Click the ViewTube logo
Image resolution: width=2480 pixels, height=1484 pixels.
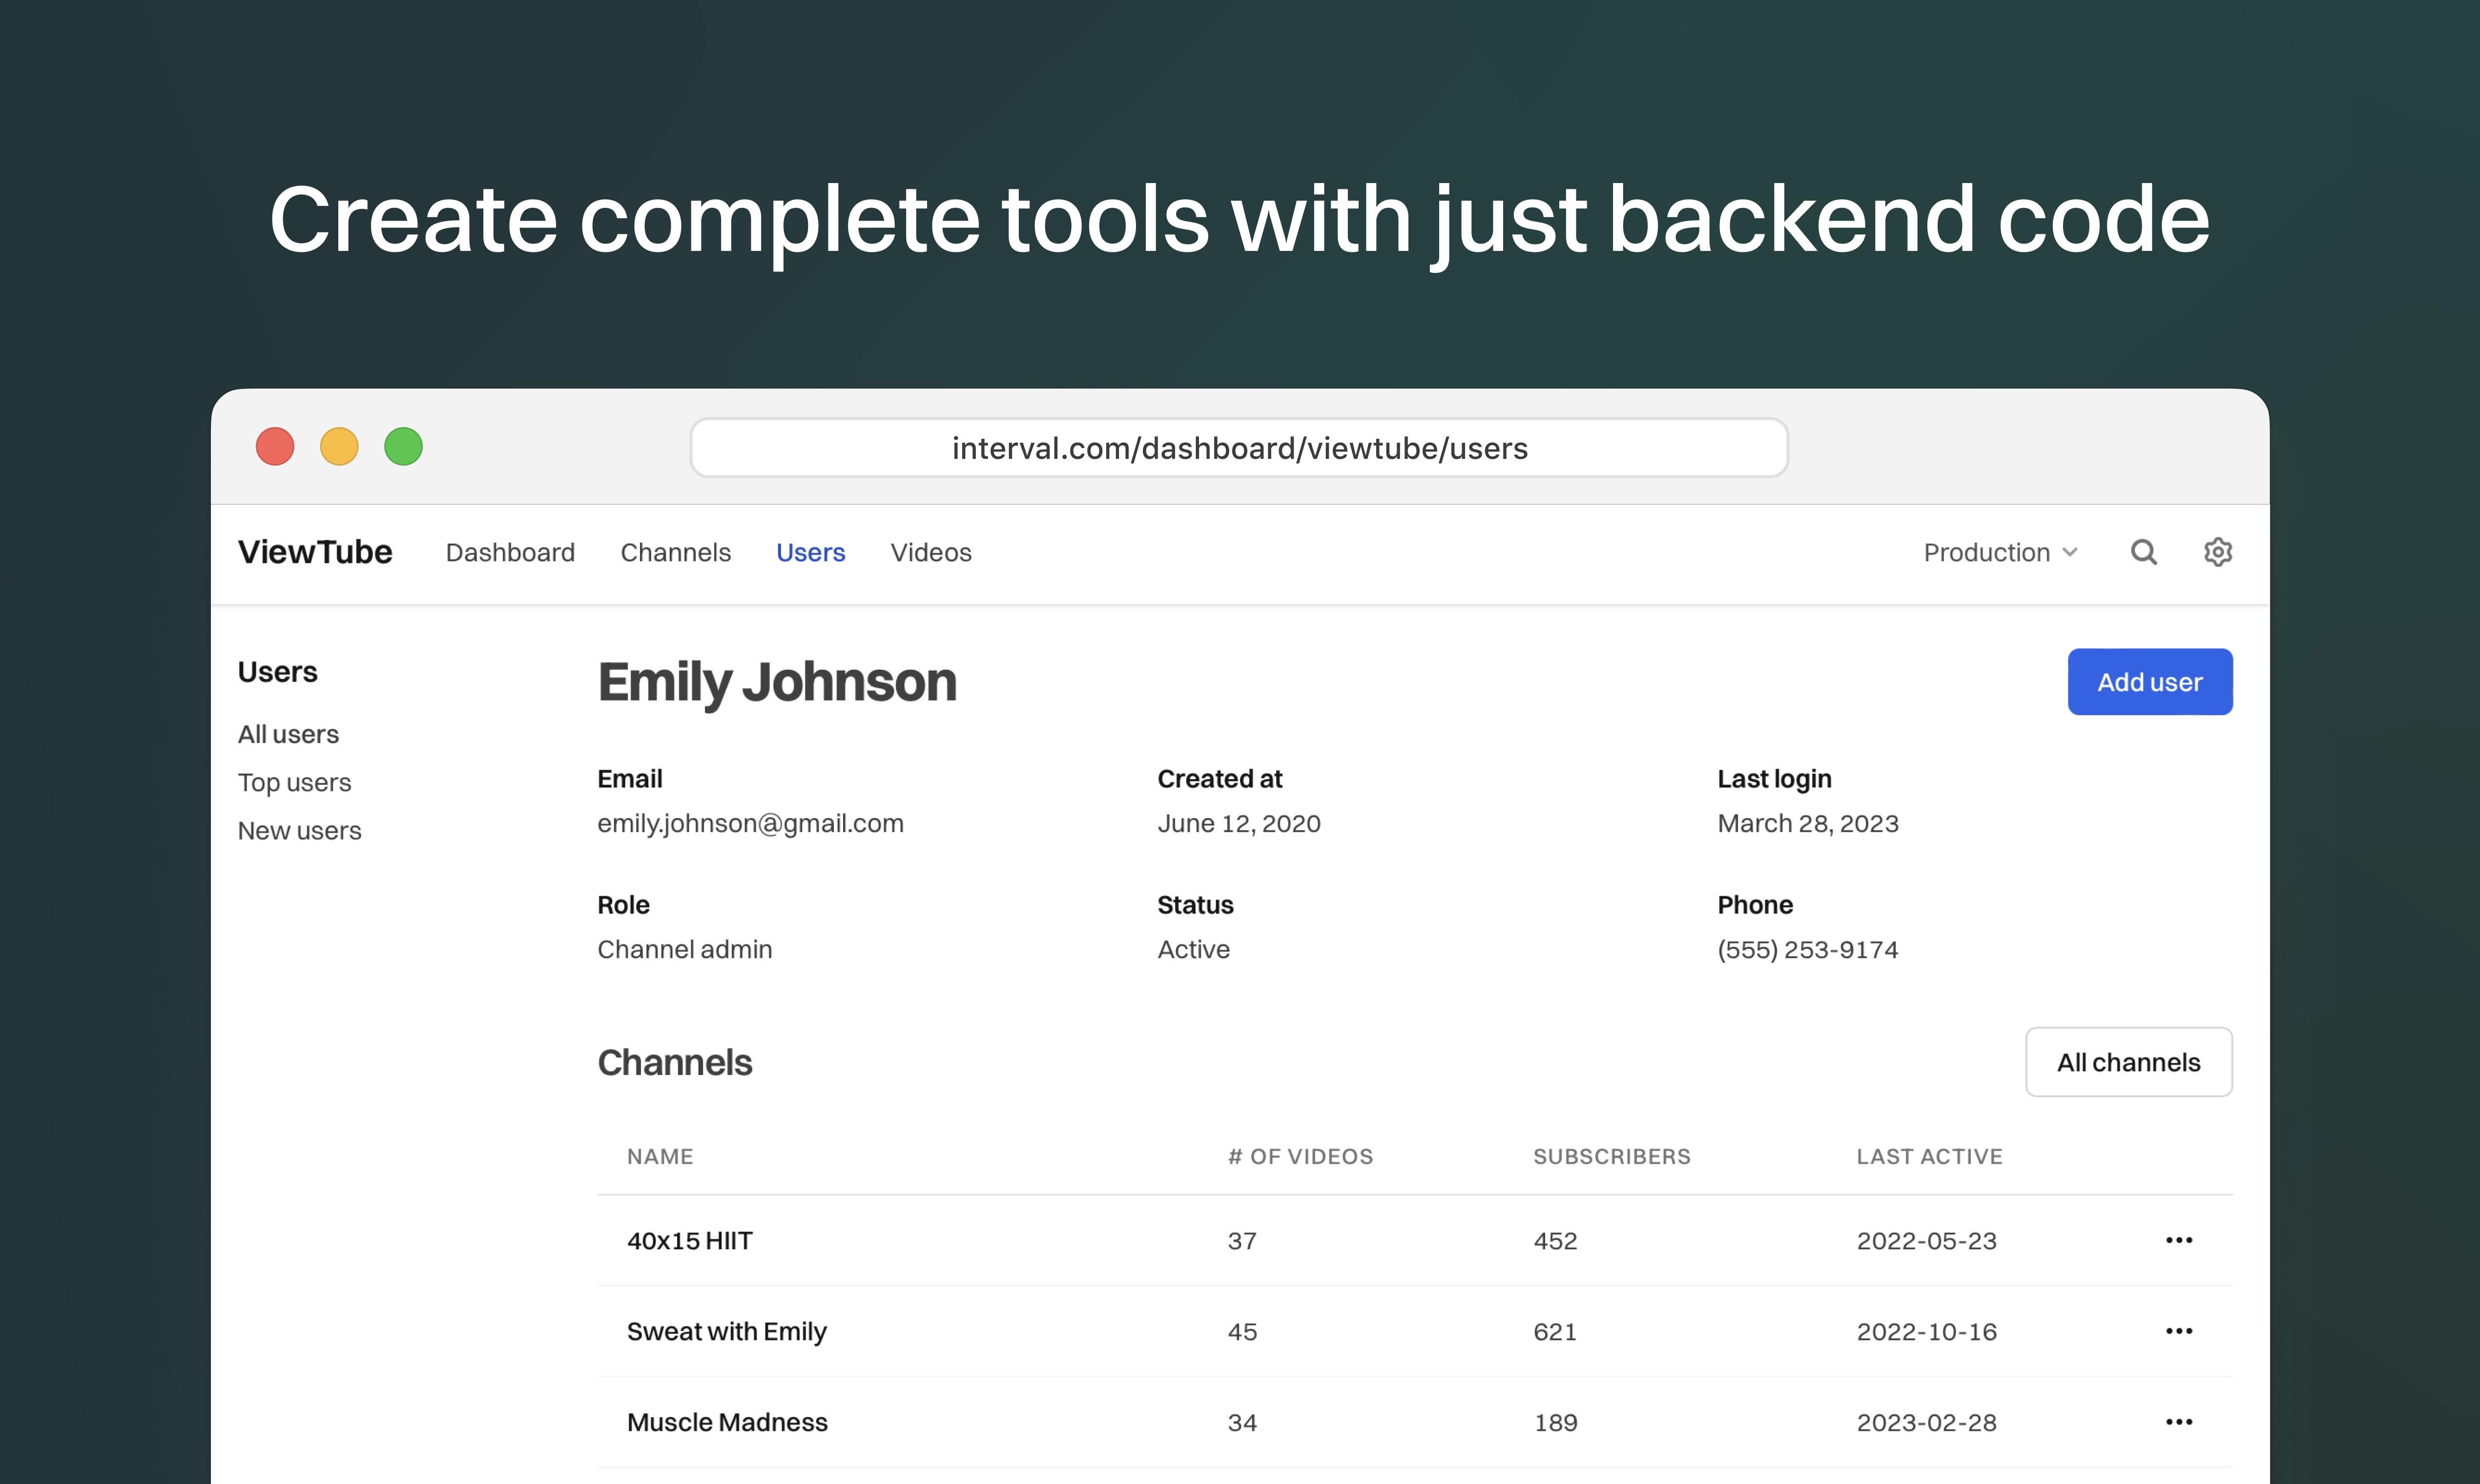point(315,552)
